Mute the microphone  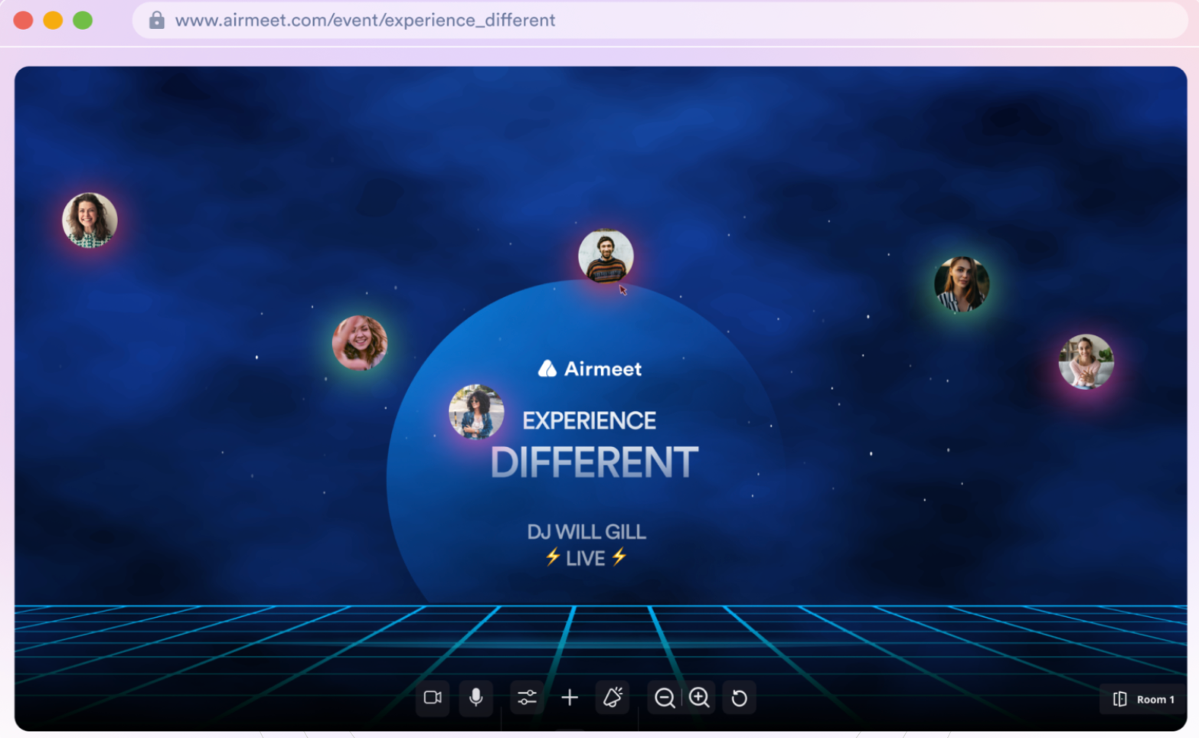click(475, 697)
